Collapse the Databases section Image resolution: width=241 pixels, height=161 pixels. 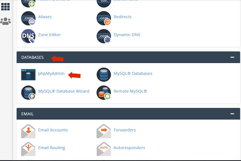click(x=232, y=57)
